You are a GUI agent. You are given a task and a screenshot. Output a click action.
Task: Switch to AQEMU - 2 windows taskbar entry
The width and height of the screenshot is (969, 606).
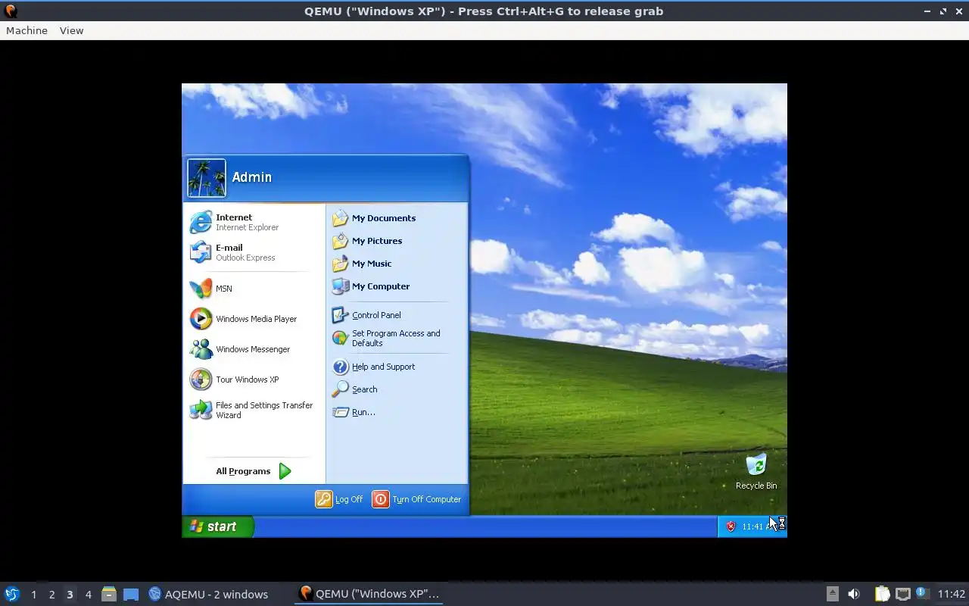click(x=208, y=594)
